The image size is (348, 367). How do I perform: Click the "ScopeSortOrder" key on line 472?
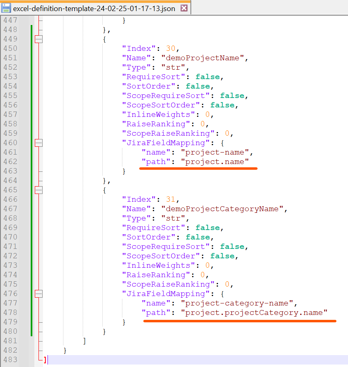tap(161, 256)
